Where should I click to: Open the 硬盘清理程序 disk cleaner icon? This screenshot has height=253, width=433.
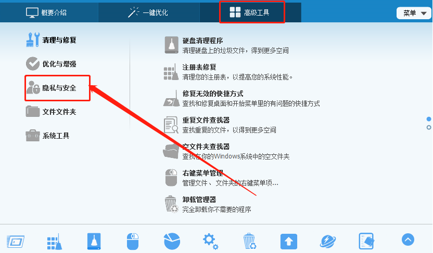pos(172,45)
